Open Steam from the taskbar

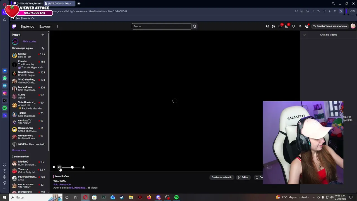coord(122,197)
